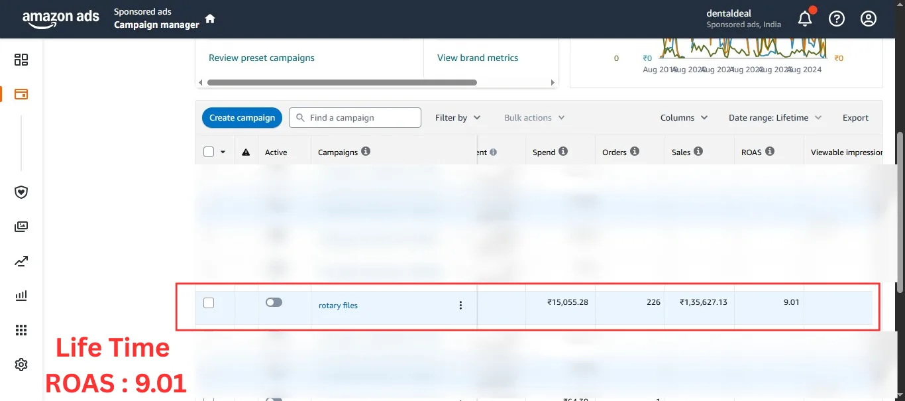The height and width of the screenshot is (401, 905).
Task: Click the Export button
Action: point(855,117)
